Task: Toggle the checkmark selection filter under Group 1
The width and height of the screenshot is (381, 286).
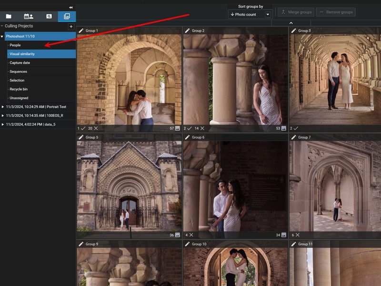Action: [x=82, y=127]
